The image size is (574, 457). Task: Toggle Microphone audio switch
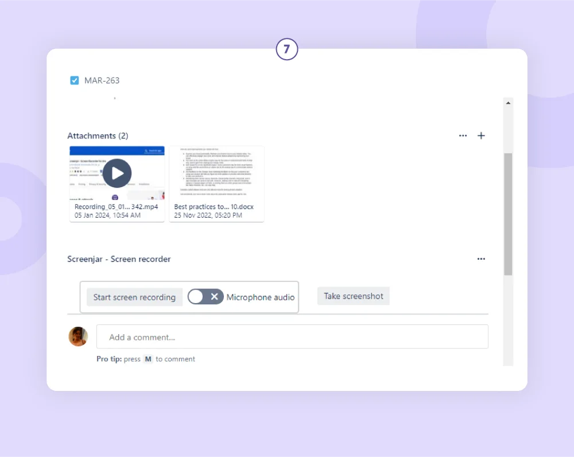click(205, 297)
